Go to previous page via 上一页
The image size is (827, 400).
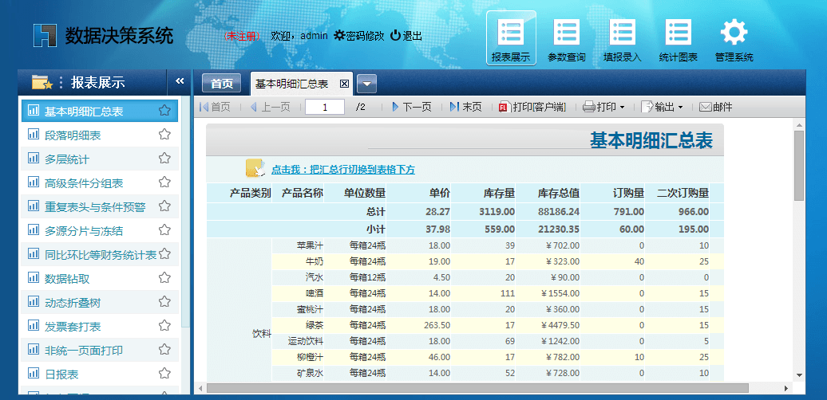click(270, 107)
